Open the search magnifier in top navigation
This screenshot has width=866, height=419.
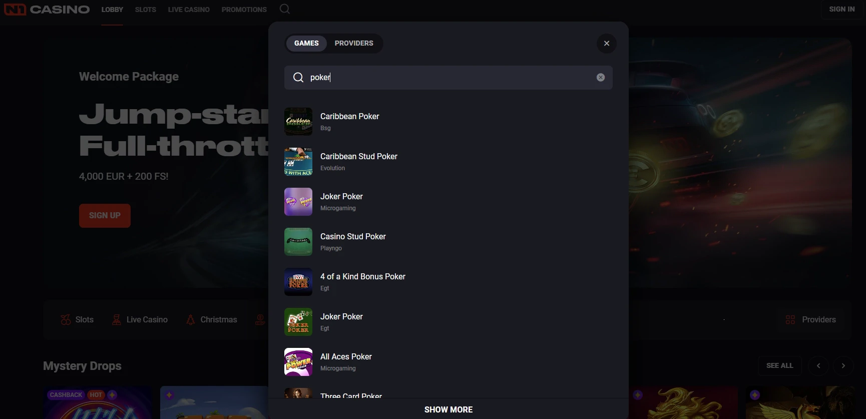pyautogui.click(x=285, y=9)
